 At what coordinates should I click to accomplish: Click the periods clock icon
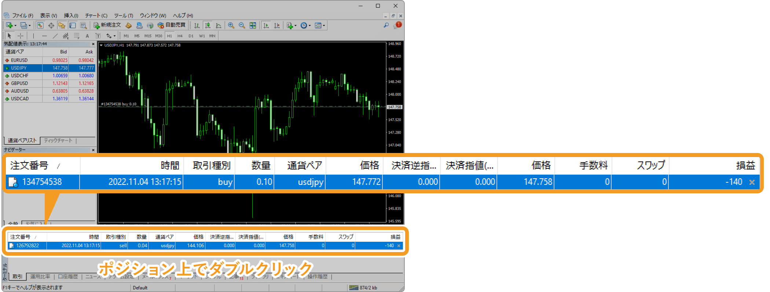tap(304, 25)
